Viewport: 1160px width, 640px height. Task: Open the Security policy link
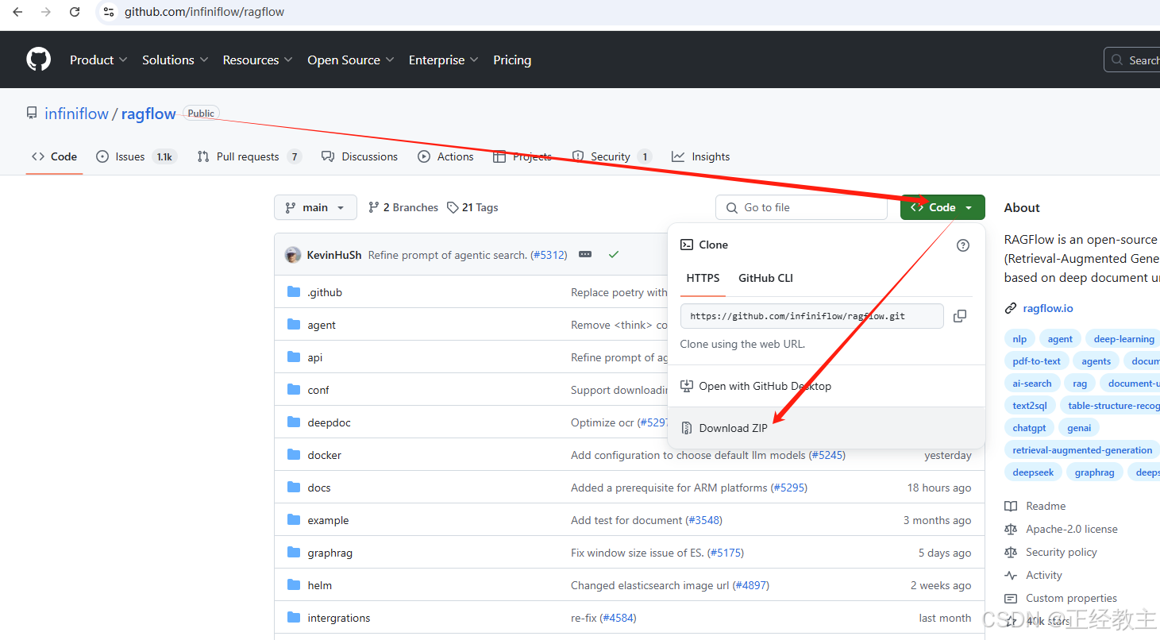point(1061,553)
